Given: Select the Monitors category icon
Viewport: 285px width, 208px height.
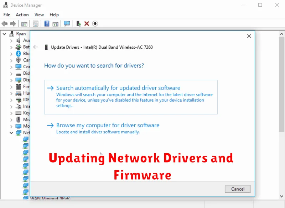Looking at the screenshot, I should coord(19,126).
